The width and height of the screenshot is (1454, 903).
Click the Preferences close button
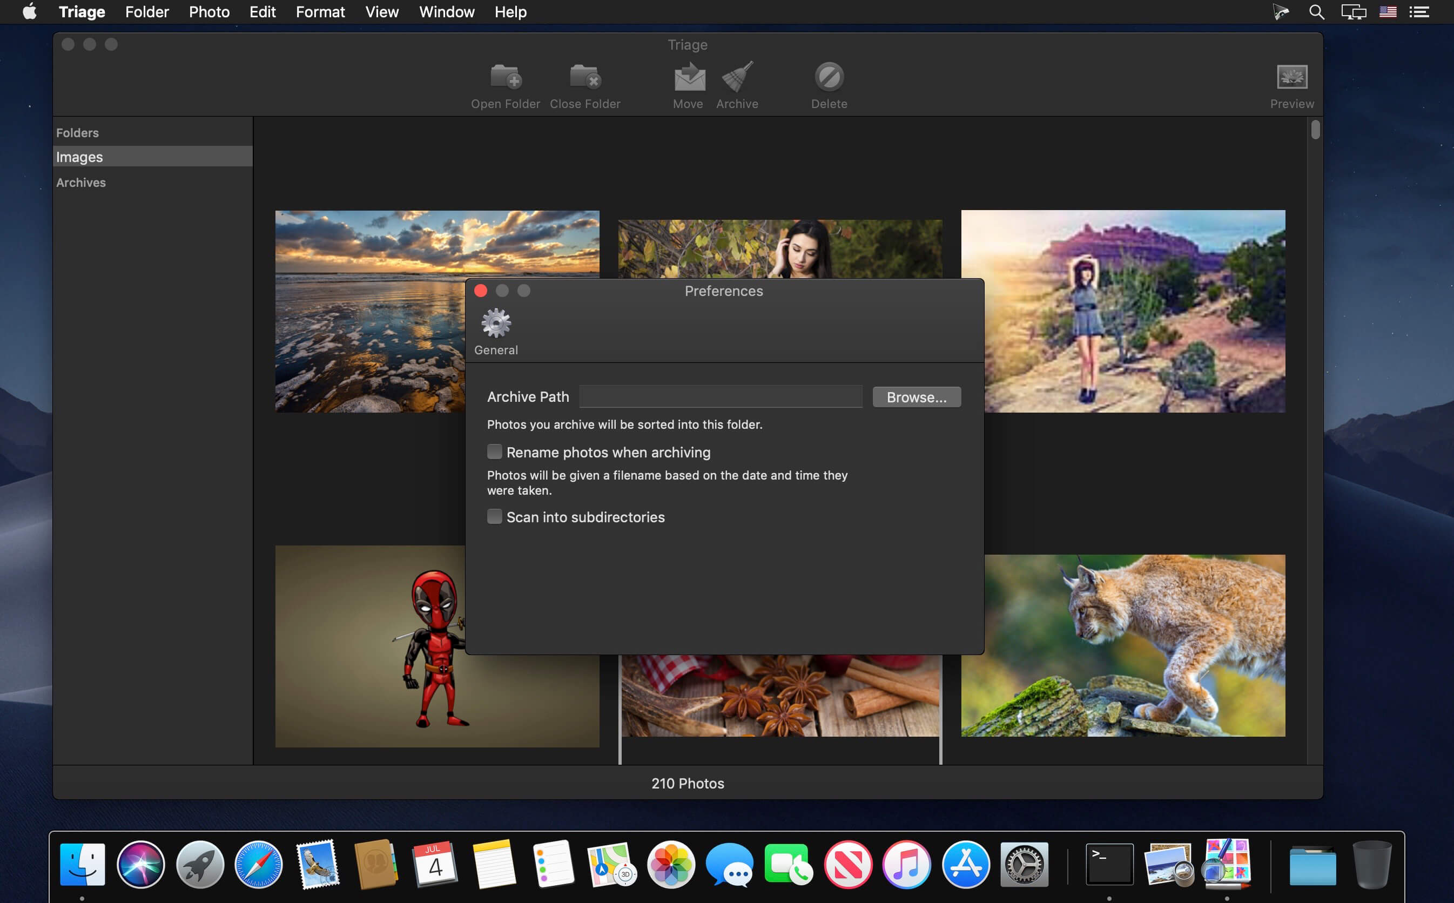[481, 290]
